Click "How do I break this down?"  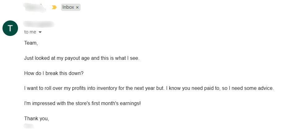coord(54,73)
